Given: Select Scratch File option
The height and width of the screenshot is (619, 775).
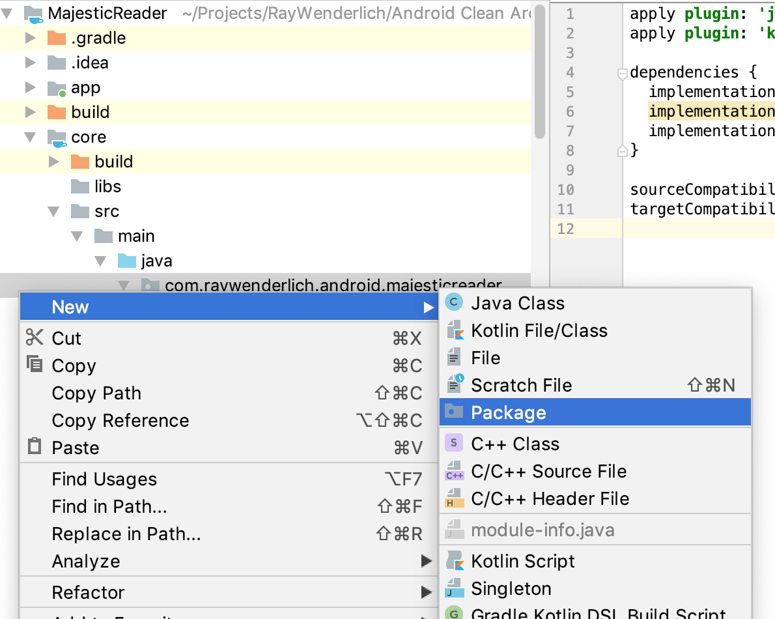Looking at the screenshot, I should click(595, 384).
